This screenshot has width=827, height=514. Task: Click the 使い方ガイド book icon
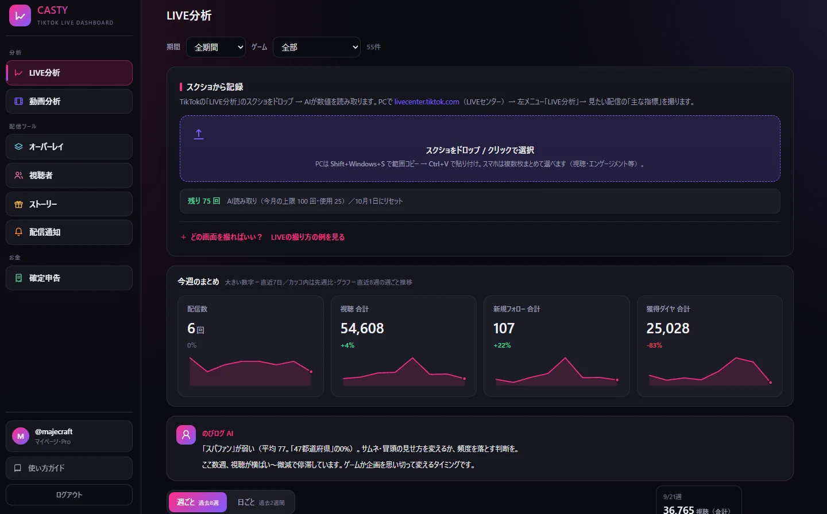pyautogui.click(x=18, y=468)
